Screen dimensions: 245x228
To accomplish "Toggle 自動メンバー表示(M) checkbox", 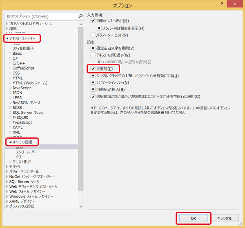I will point(93,20).
